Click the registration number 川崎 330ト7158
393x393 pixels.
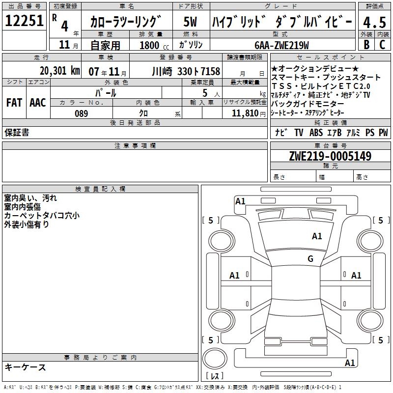(186, 71)
